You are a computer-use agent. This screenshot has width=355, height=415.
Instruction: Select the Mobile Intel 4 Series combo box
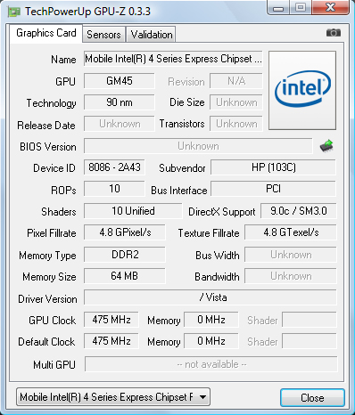click(113, 397)
